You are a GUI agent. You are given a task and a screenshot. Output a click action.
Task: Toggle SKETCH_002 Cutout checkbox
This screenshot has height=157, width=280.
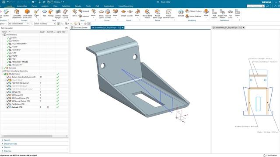click(8, 83)
